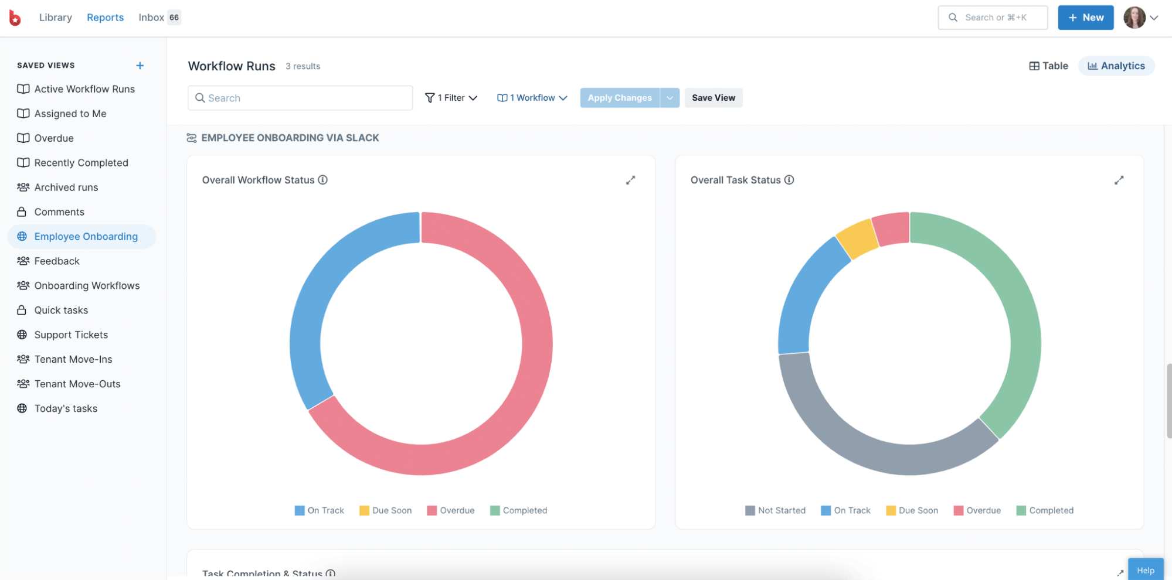Expand Overall Workflow Status chart to fullscreen
Screen dimensions: 1172x580
[631, 180]
